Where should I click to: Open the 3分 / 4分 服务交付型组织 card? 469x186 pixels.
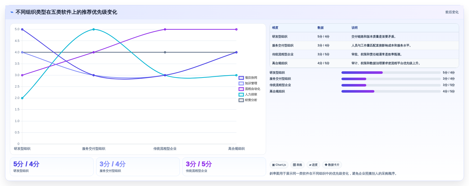coord(138,167)
